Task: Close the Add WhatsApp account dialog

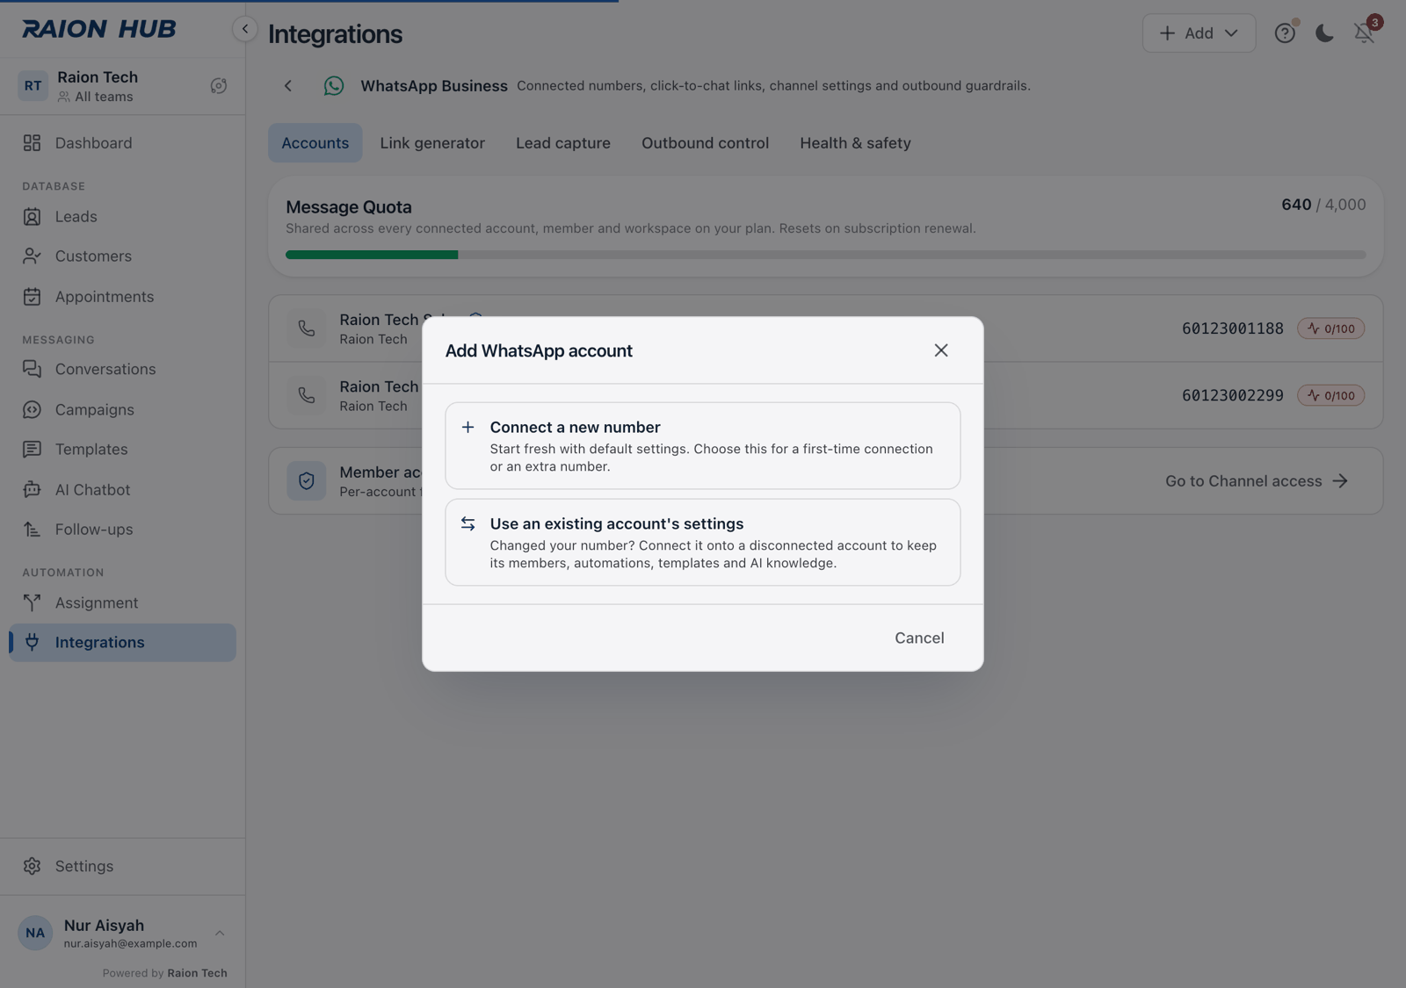Action: [941, 350]
